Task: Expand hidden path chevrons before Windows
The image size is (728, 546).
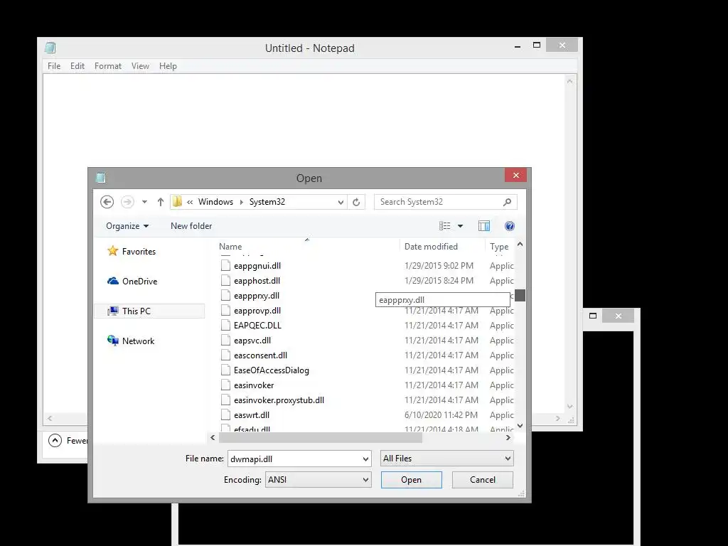Action: pos(190,202)
